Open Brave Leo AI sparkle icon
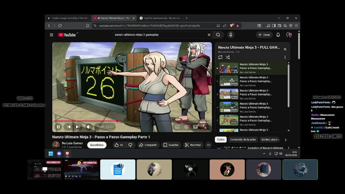The width and height of the screenshot is (345, 194). (x=285, y=26)
